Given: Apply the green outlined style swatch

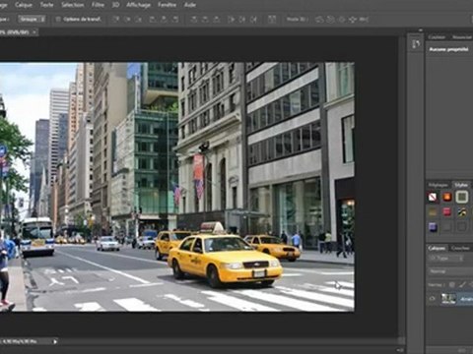Looking at the screenshot, I should pyautogui.click(x=462, y=197).
